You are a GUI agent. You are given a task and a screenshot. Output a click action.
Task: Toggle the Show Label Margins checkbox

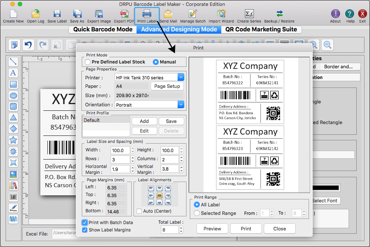pos(85,230)
